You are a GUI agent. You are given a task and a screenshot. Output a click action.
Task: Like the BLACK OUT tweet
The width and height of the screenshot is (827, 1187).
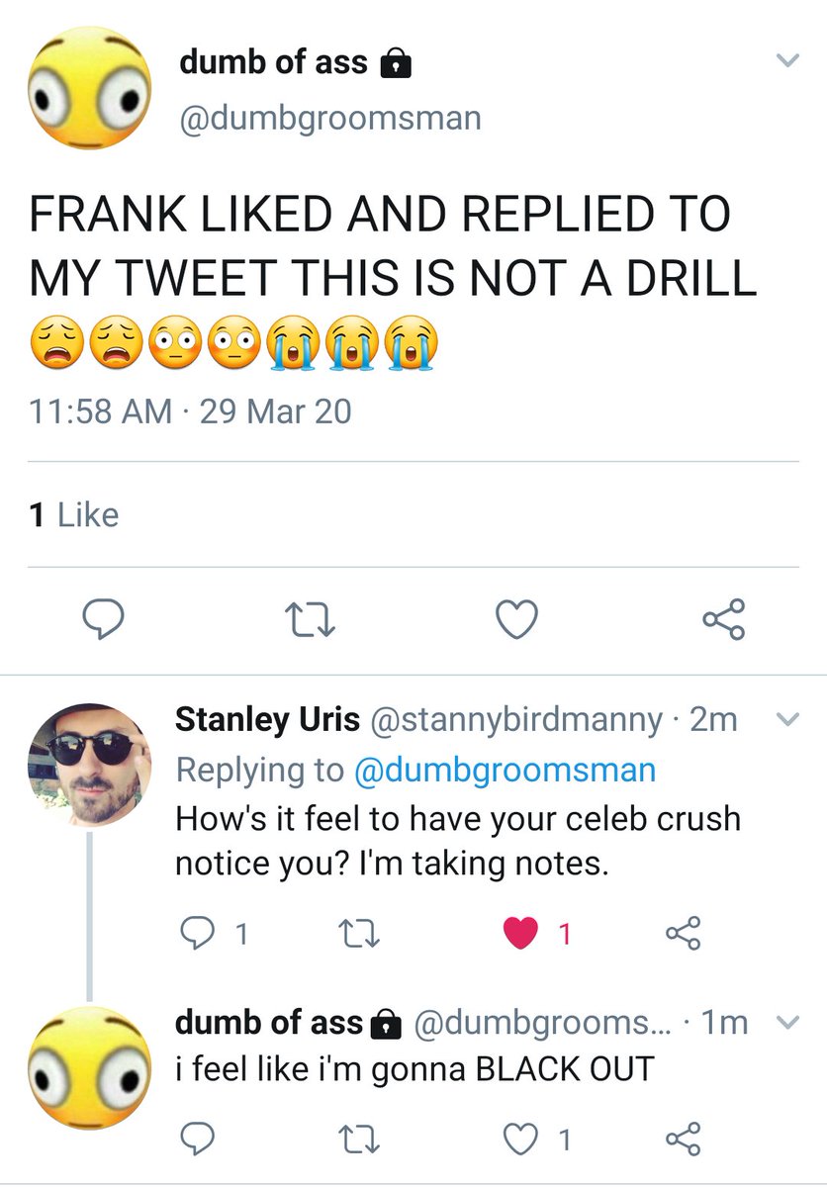pos(521,1140)
